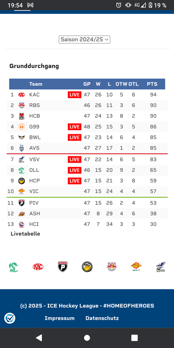
Task: Sort table by PTS column header
Action: tap(152, 84)
